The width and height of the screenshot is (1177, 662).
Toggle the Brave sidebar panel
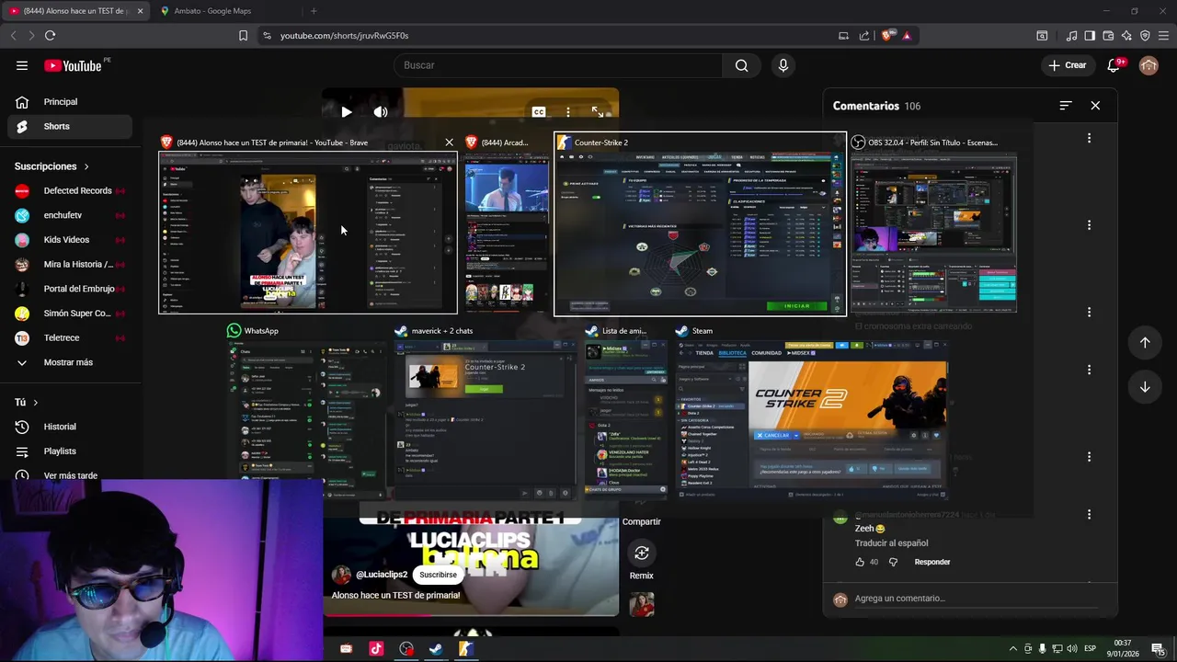pos(1090,36)
